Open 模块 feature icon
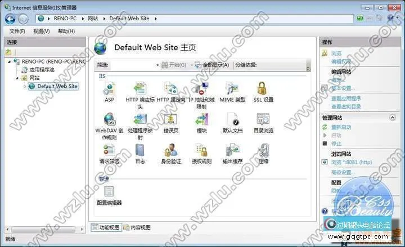Viewport: 405px width, 247px height. click(202, 119)
